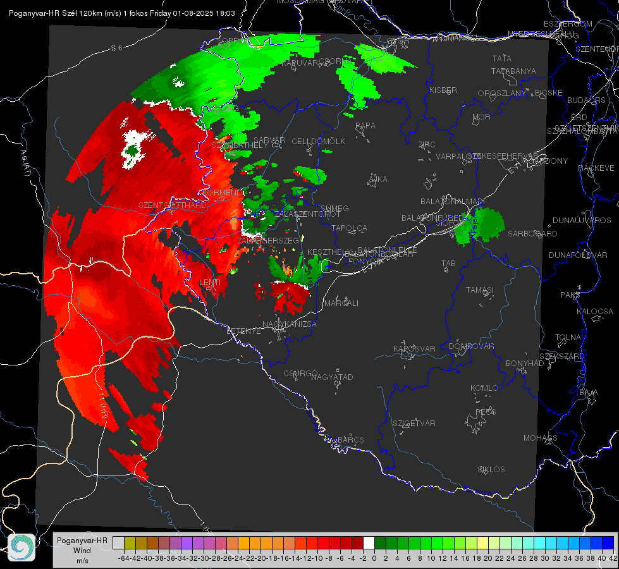619x569 pixels.
Task: Click the SARBOGARD city label
Action: (532, 234)
